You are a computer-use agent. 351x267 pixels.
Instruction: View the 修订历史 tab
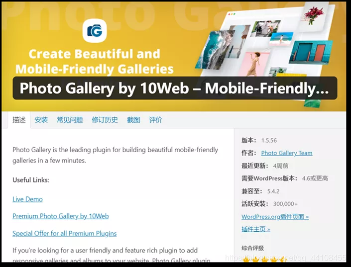coord(105,120)
